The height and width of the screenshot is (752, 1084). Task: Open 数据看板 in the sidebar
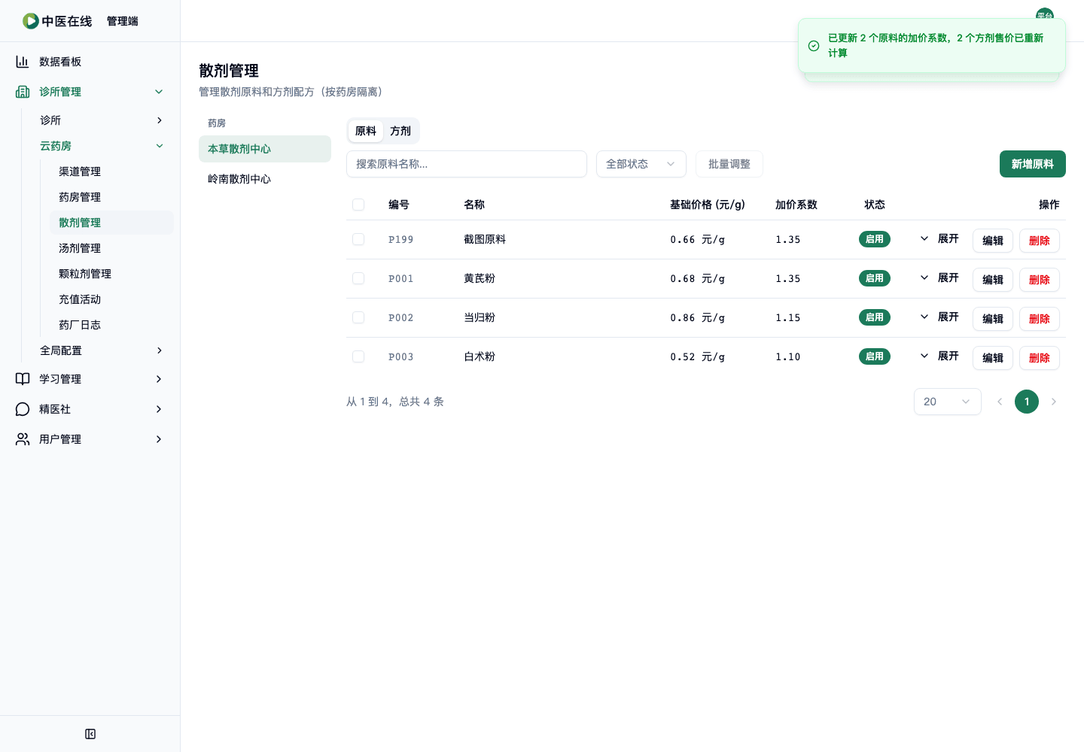90,62
